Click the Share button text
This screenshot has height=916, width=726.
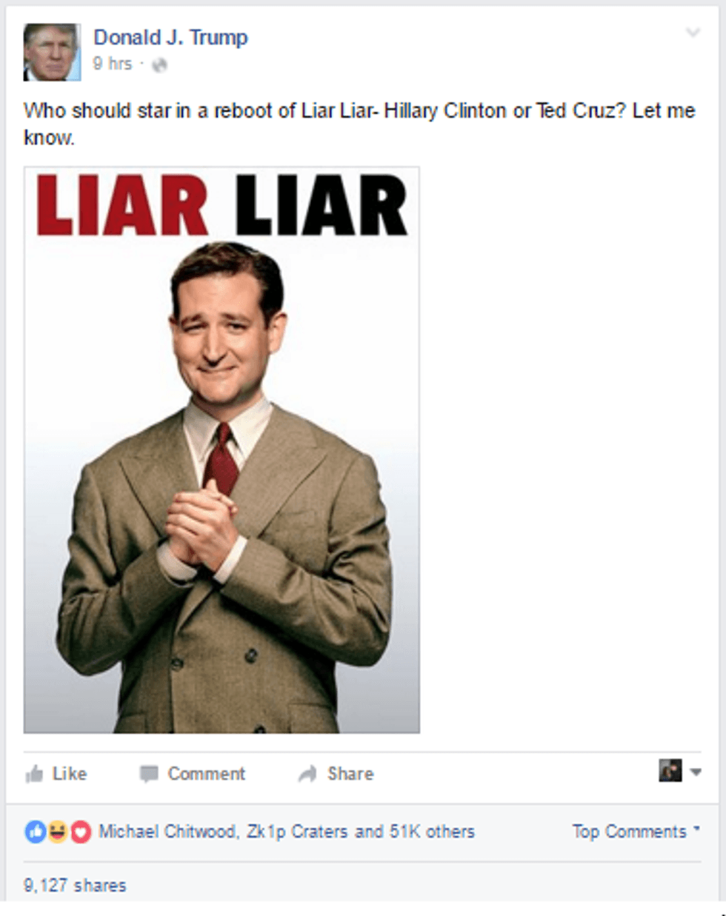pos(350,774)
